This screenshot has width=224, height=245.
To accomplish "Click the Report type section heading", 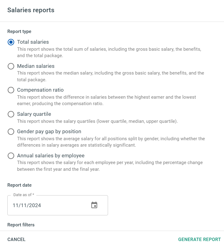I will [19, 31].
